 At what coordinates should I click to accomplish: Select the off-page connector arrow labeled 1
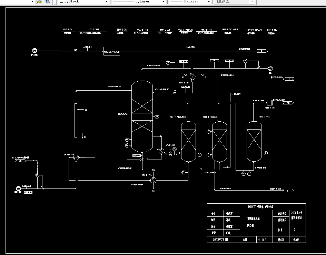288,191
